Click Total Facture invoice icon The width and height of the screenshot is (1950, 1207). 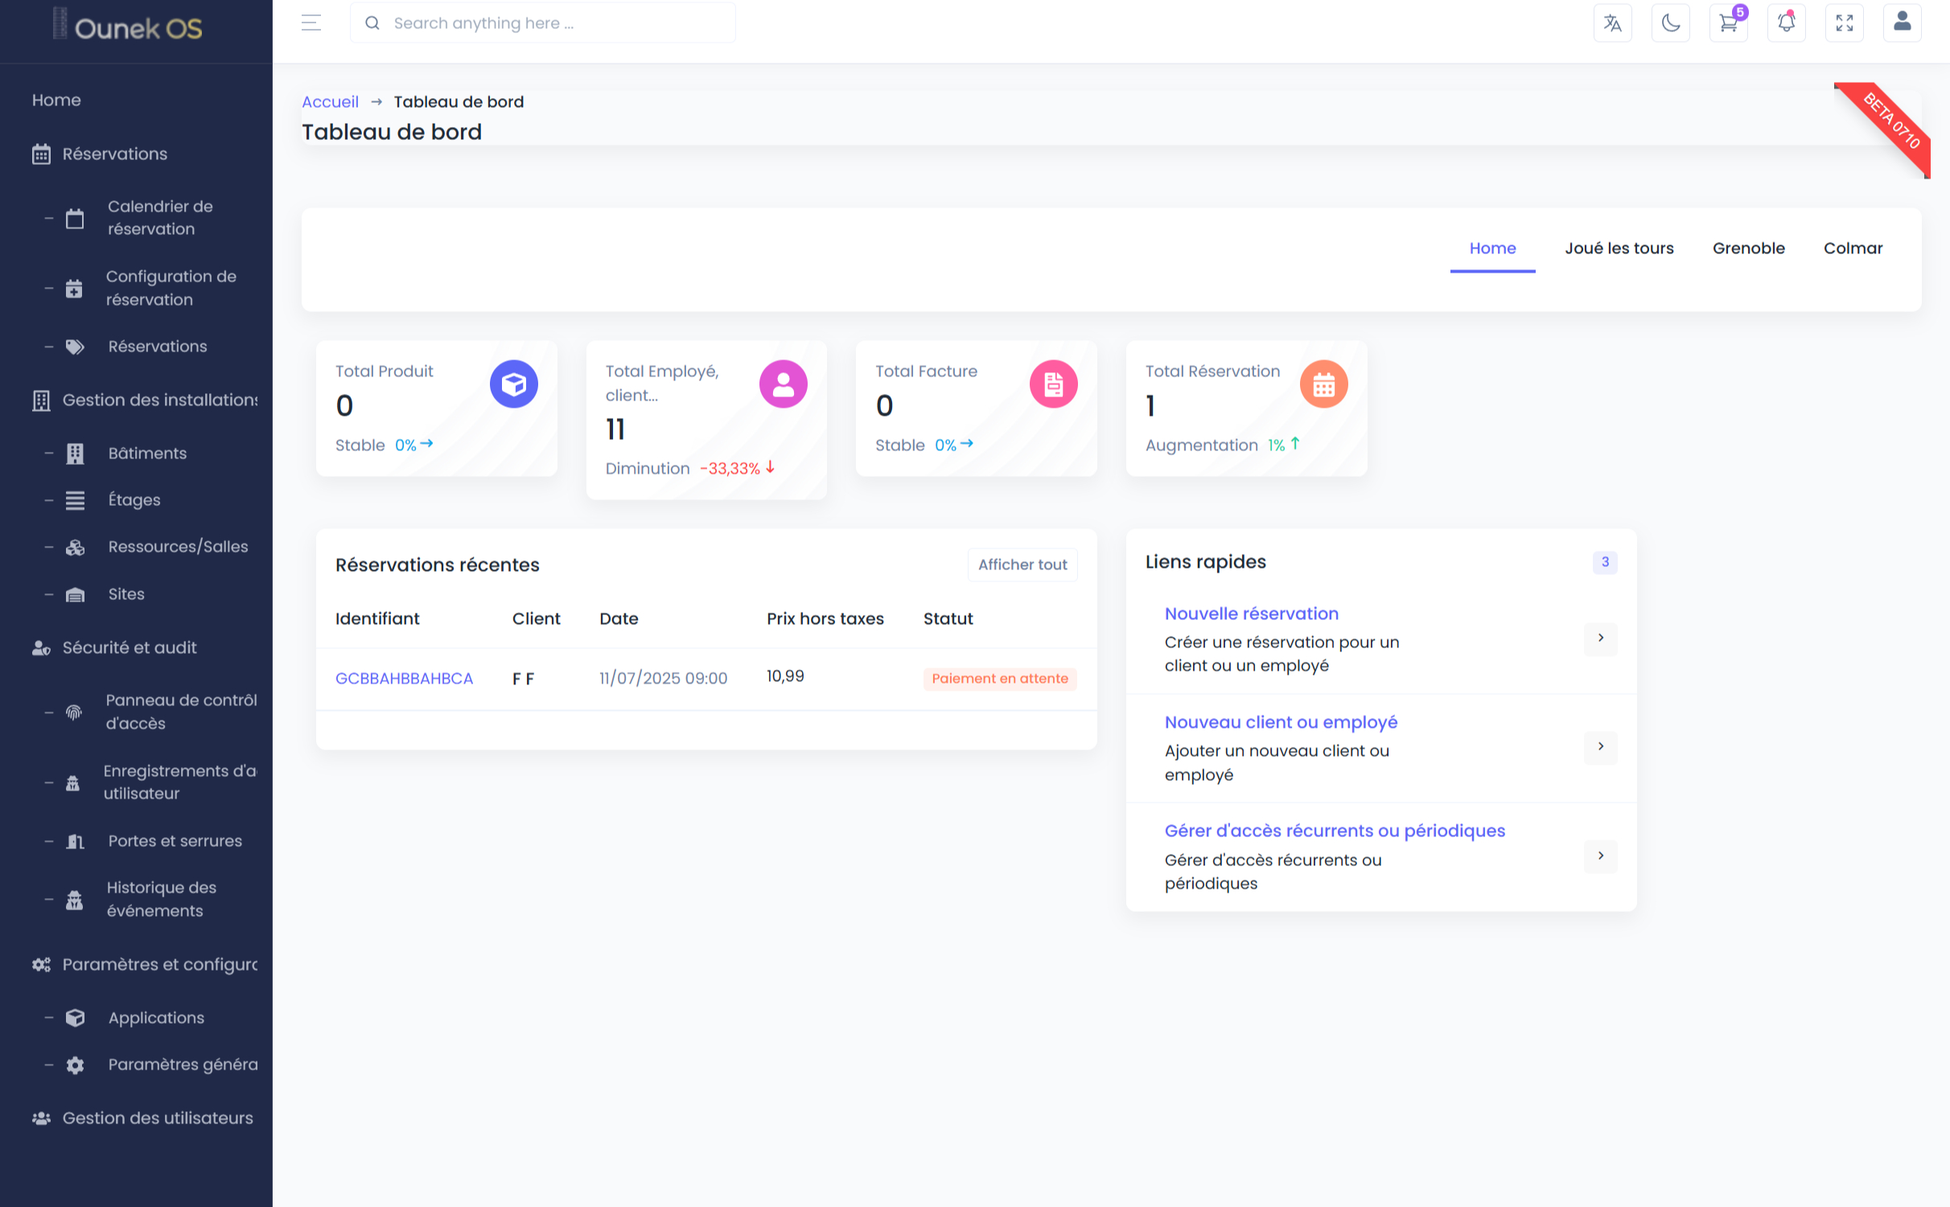click(x=1053, y=384)
